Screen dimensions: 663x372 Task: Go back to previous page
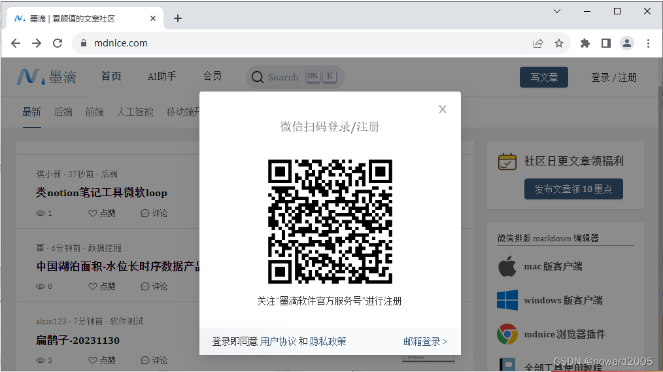[x=16, y=43]
